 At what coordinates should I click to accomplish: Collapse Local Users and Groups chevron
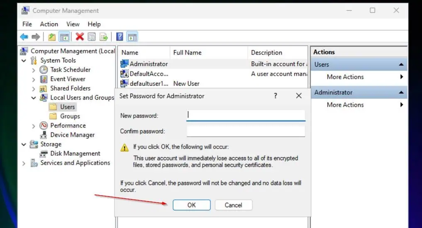pos(34,98)
